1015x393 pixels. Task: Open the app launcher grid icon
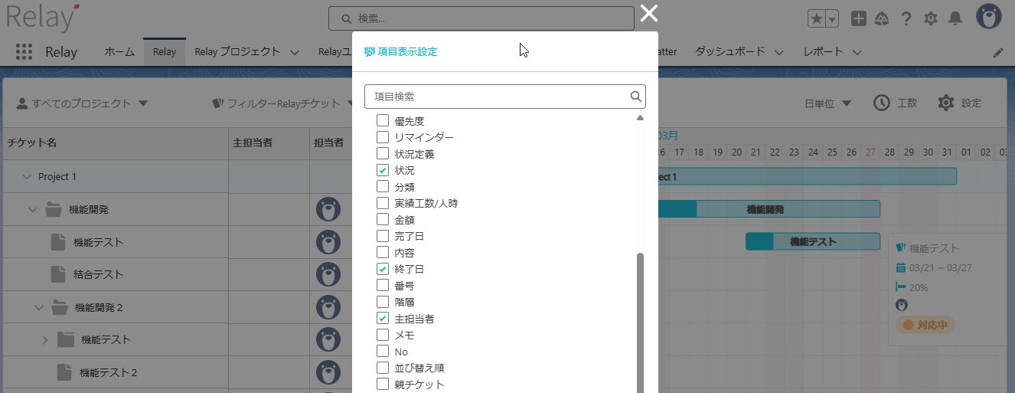click(24, 51)
